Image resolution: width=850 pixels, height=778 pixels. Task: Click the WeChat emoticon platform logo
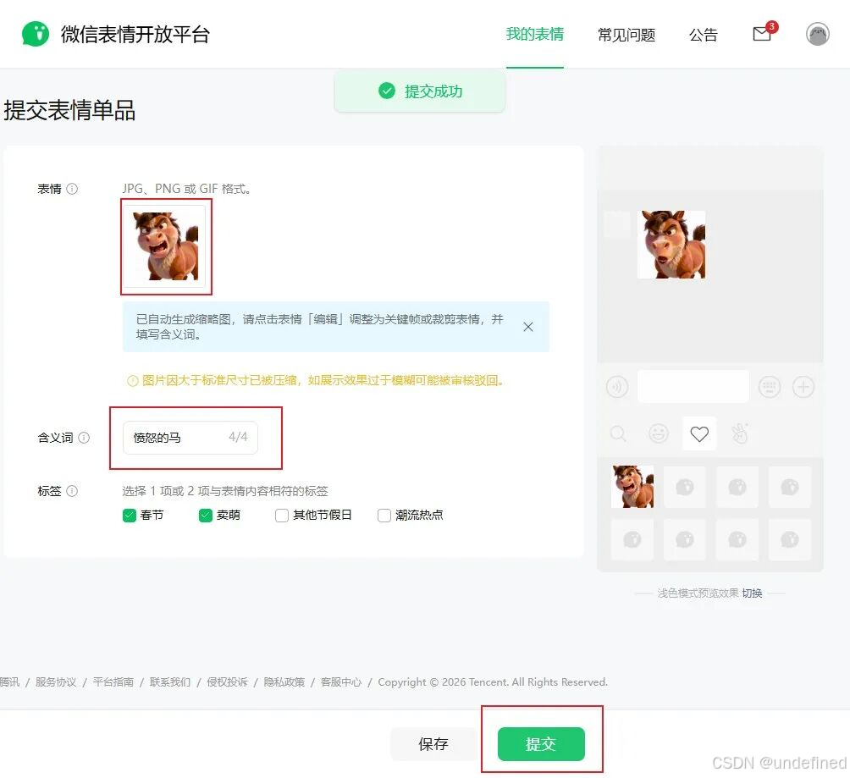[35, 34]
